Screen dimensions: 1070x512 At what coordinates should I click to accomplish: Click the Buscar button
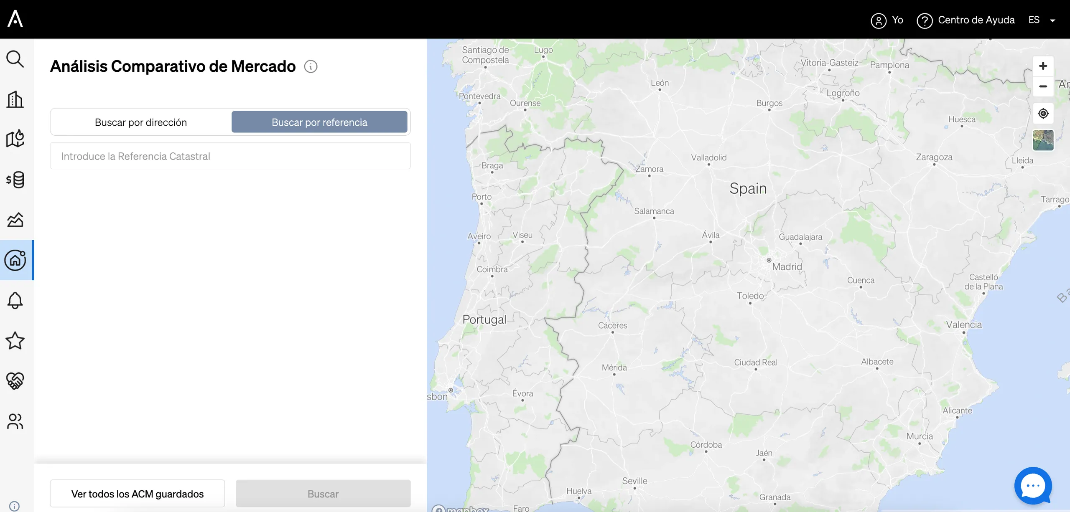323,494
